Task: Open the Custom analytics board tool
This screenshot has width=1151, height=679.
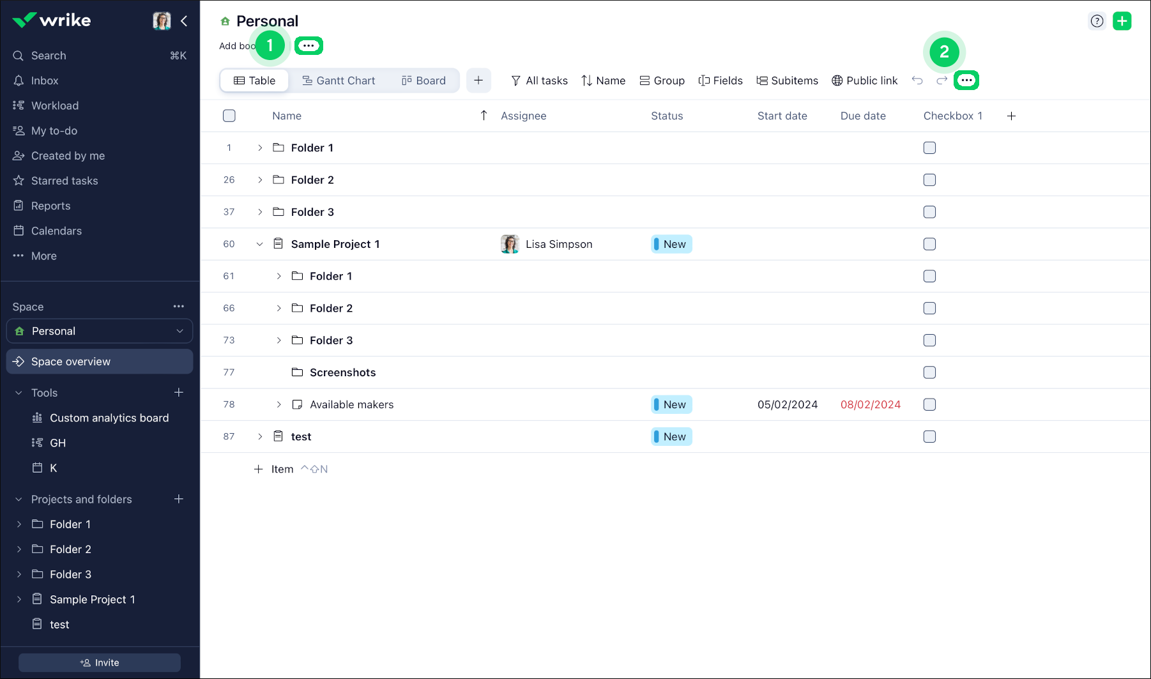Action: click(x=109, y=418)
